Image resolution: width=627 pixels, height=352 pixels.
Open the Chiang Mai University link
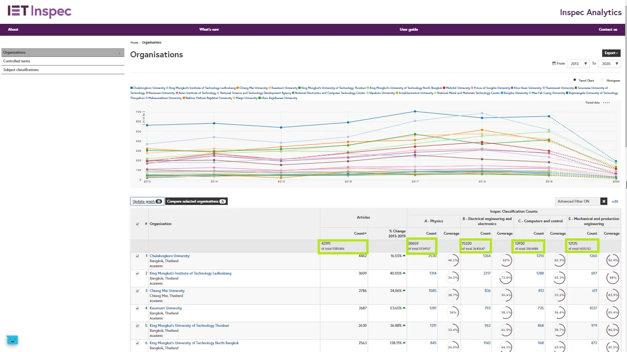pyautogui.click(x=167, y=291)
